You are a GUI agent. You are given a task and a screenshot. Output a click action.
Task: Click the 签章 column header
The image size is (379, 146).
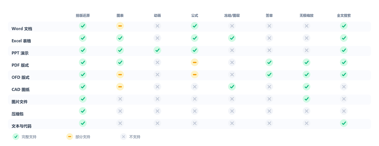[269, 16]
